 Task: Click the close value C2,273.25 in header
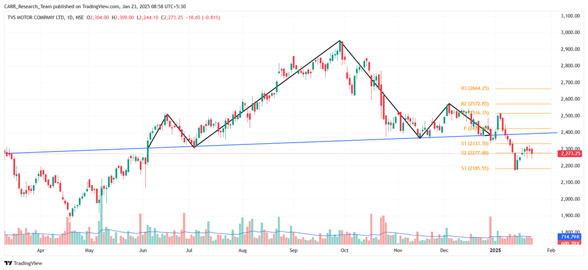click(171, 18)
